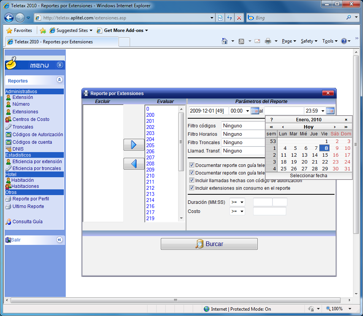
Task: Click the Códigos de cuenta icon
Action: point(8,142)
